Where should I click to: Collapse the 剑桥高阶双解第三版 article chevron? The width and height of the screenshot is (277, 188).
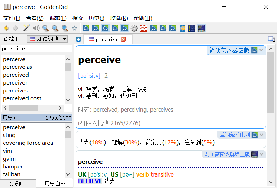(262, 154)
